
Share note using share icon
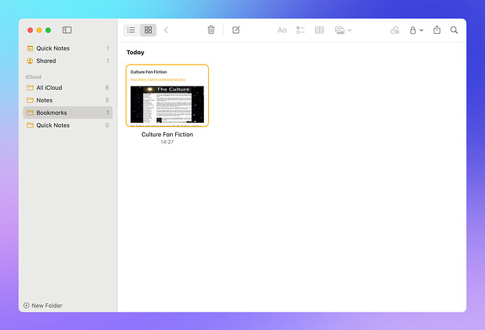coord(437,30)
